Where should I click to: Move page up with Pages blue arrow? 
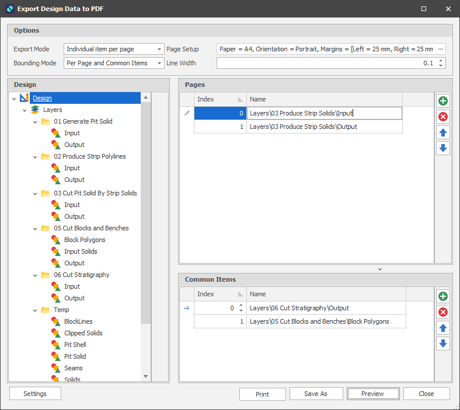pos(443,132)
